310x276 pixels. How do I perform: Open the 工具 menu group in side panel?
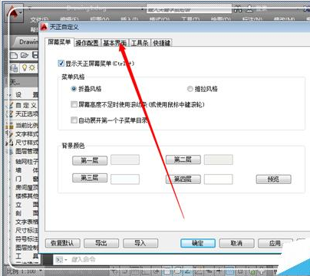coord(26,256)
